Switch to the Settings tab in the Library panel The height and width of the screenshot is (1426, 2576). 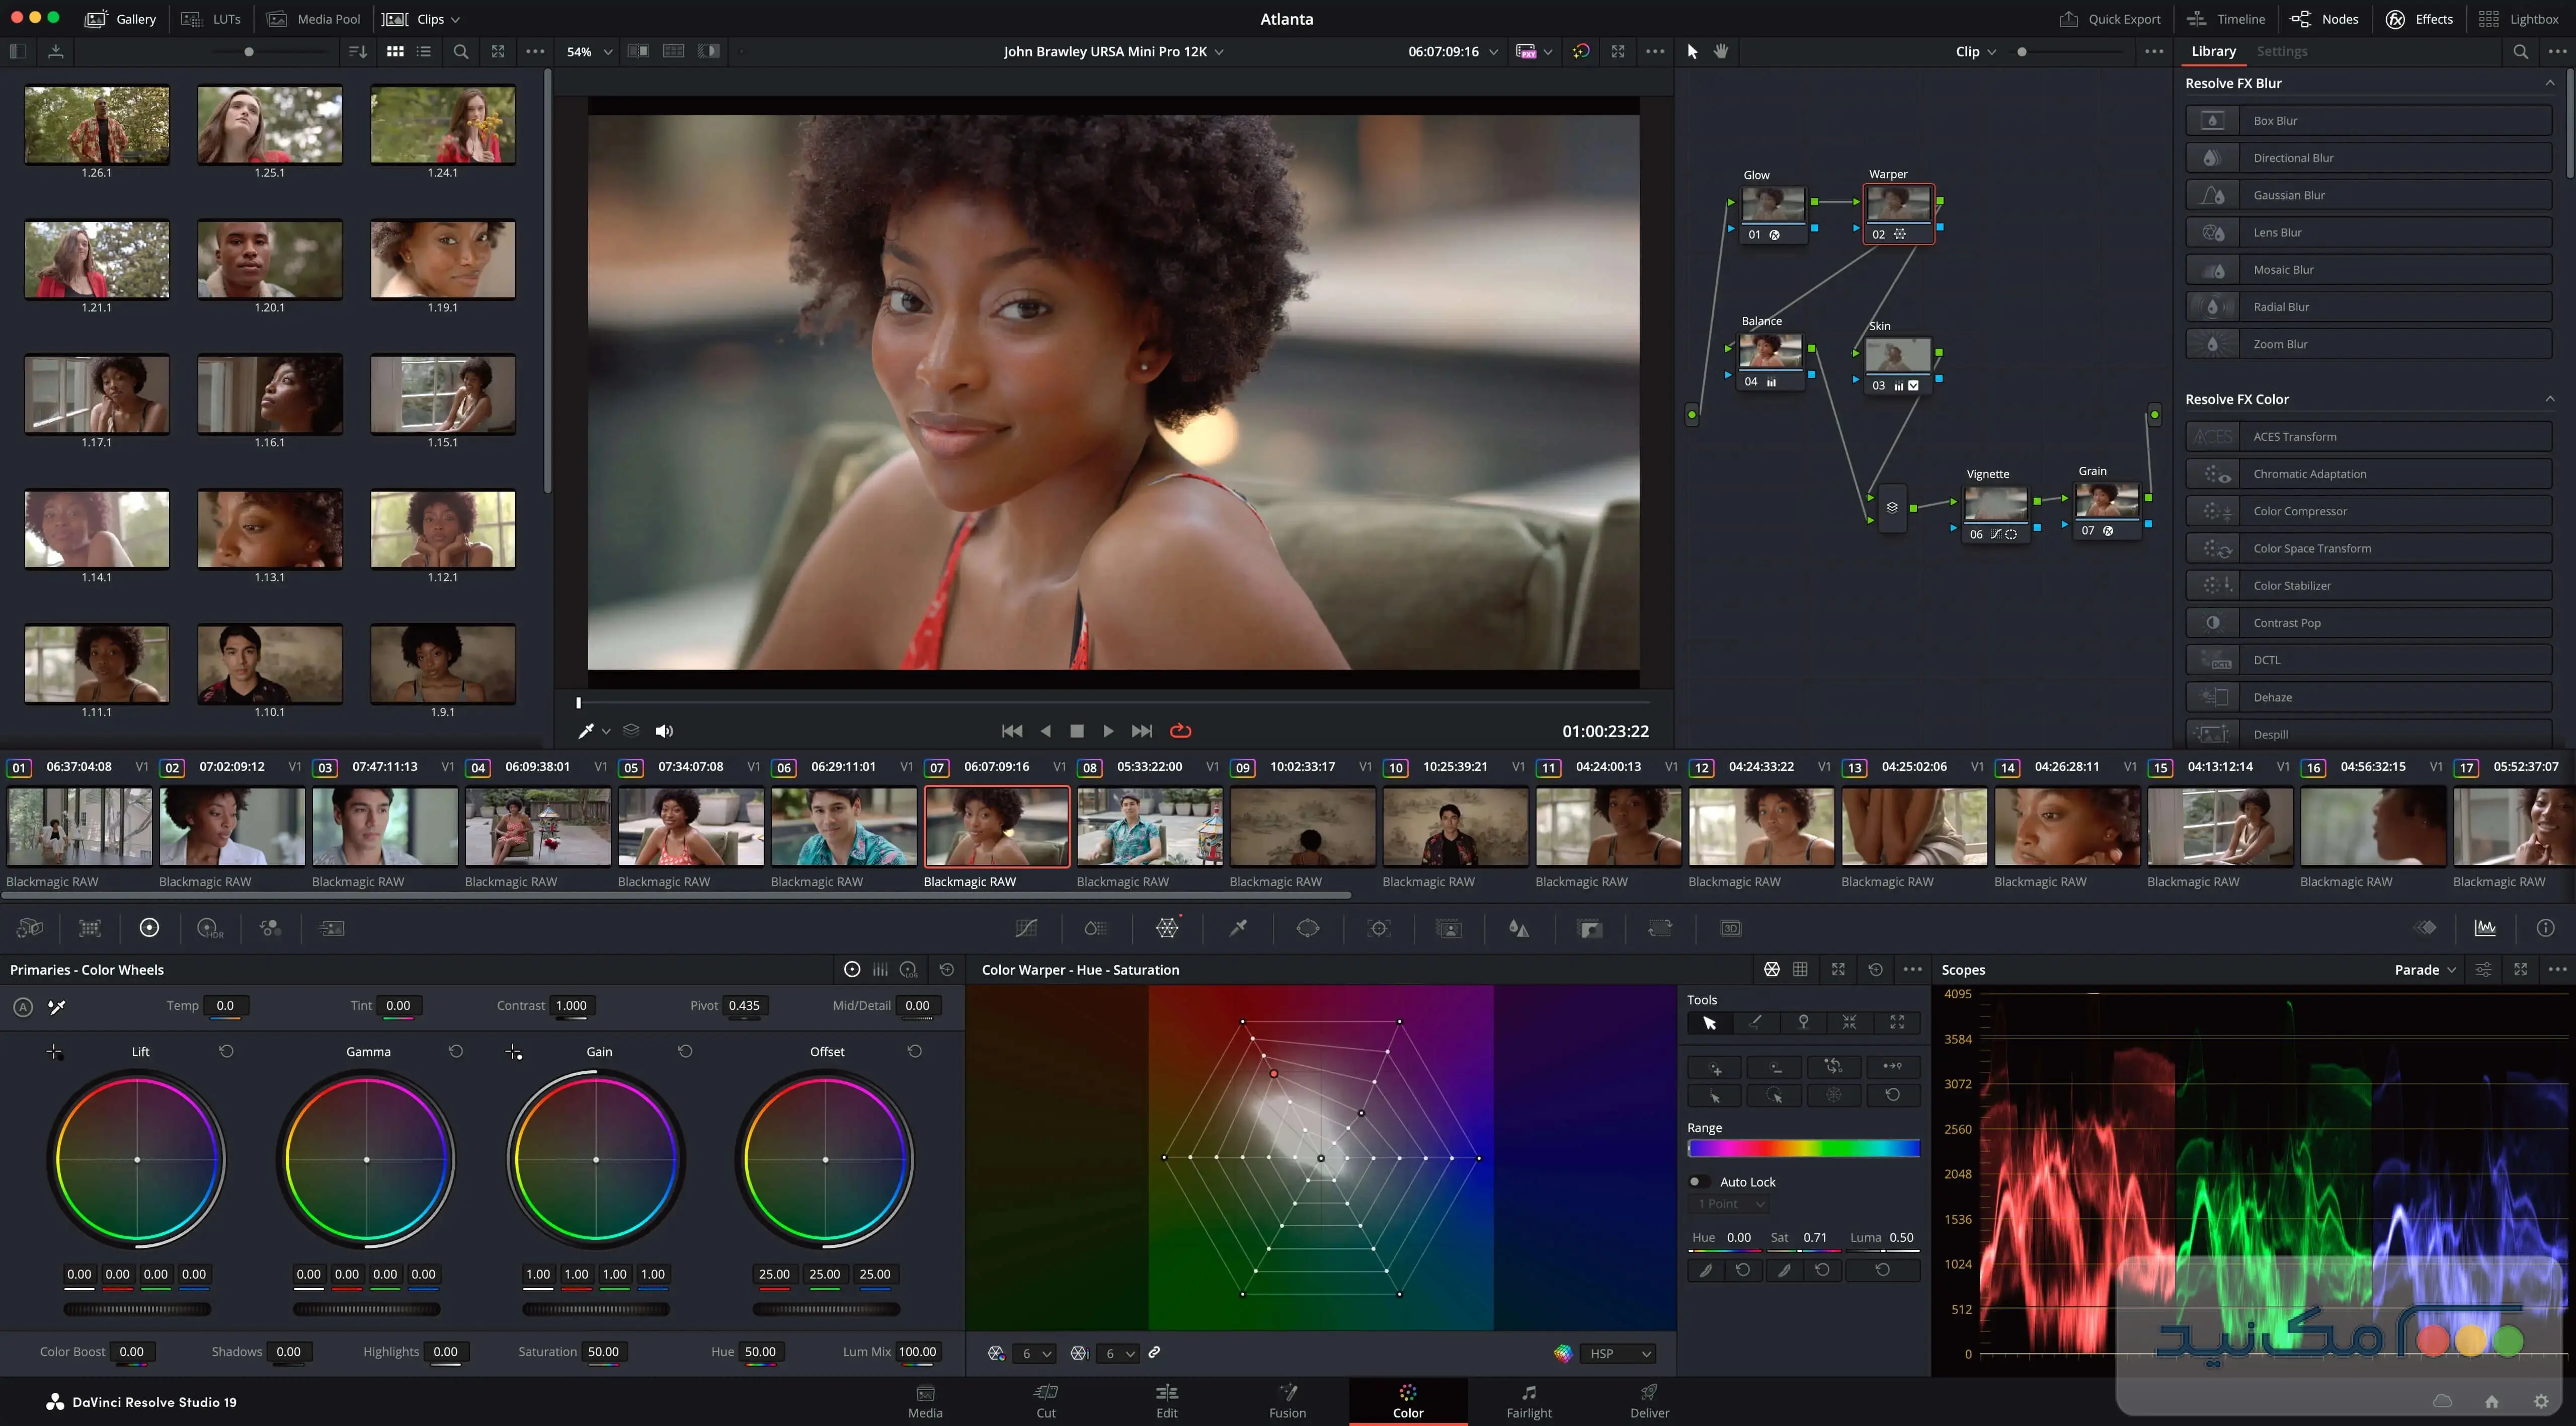coord(2283,51)
